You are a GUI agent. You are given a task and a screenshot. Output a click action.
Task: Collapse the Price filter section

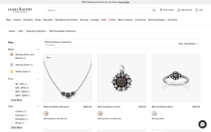(x=38, y=79)
